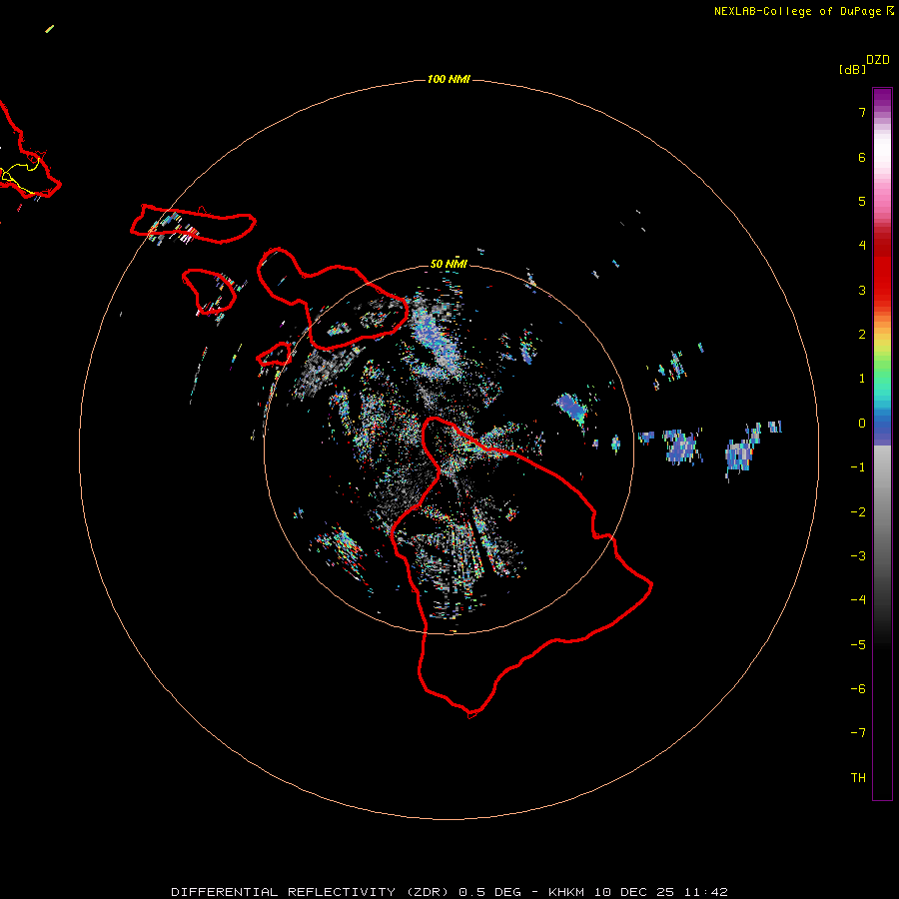Click colorbar value -1 label
The height and width of the screenshot is (899, 899).
point(858,467)
